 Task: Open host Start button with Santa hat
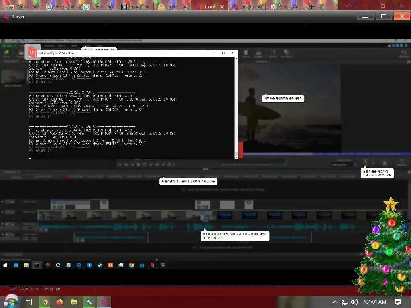click(10, 302)
